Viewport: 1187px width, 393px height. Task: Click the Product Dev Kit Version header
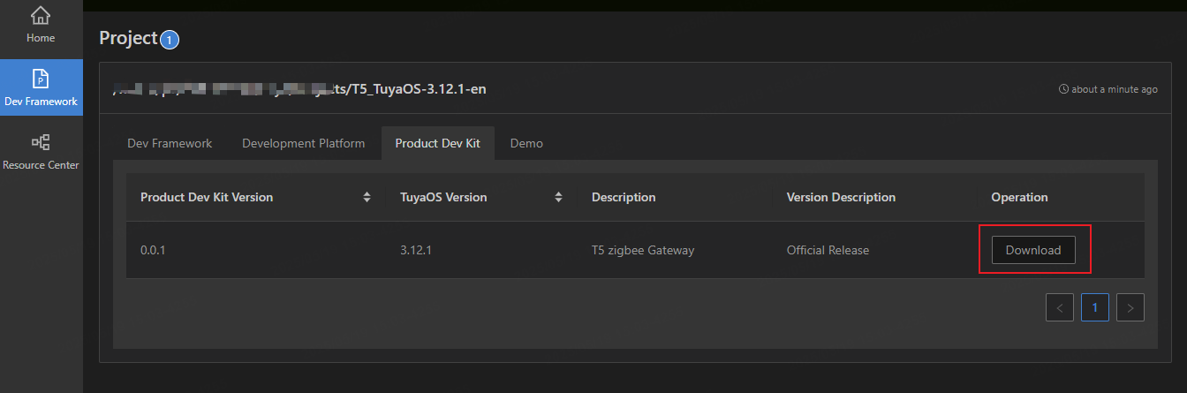(x=207, y=197)
